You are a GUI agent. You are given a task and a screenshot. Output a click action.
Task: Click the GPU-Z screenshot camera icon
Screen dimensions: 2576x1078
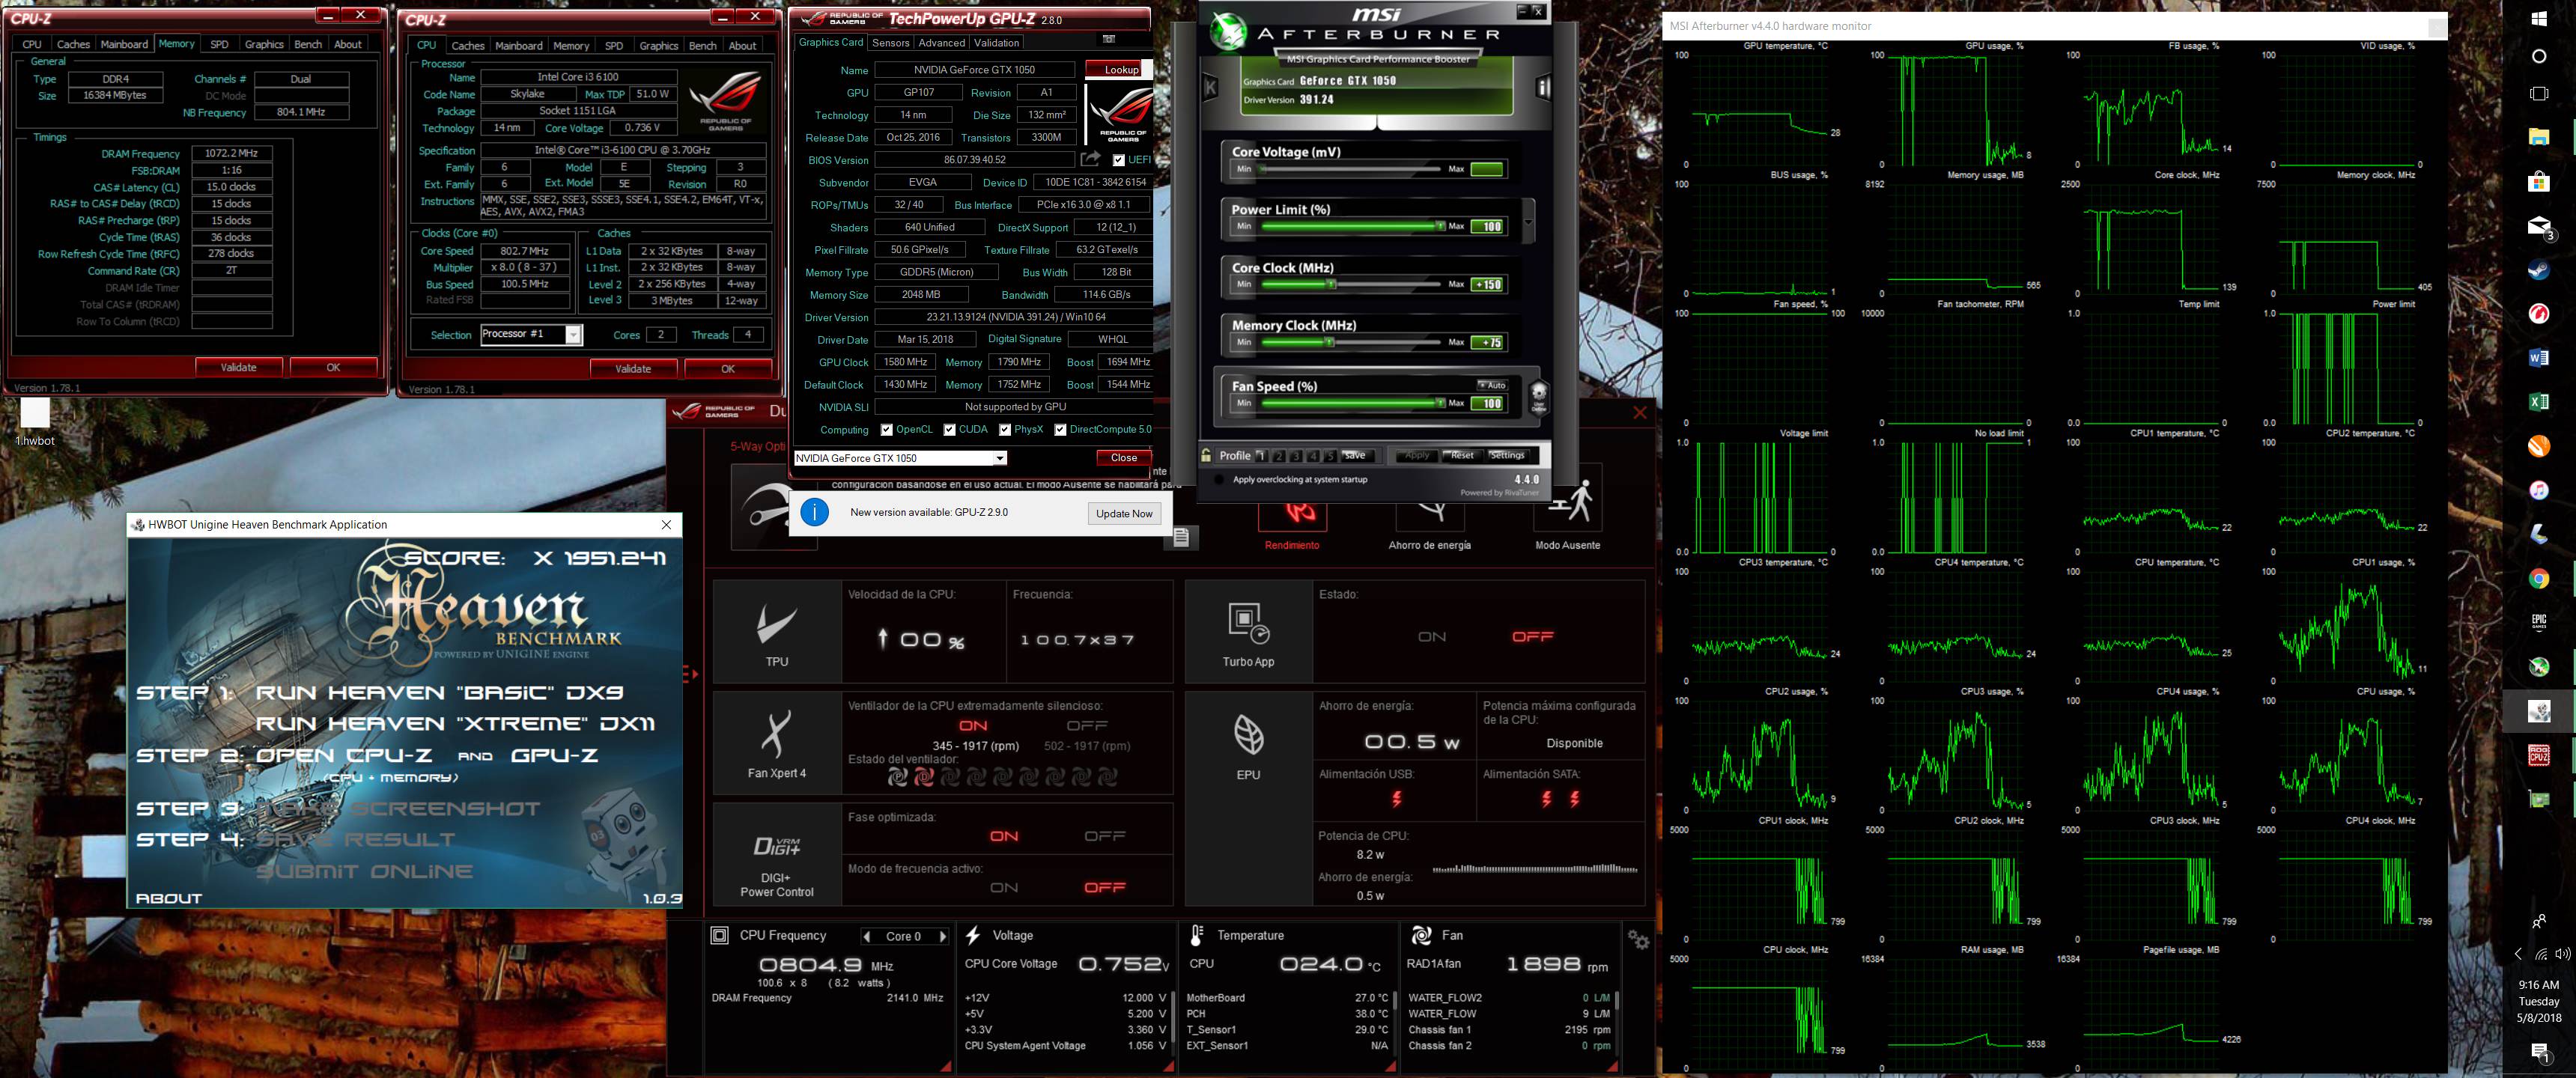tap(1108, 39)
